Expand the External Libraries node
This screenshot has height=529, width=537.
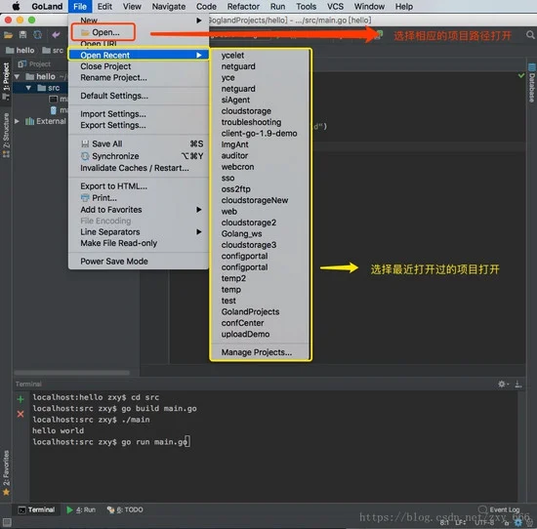[x=17, y=121]
